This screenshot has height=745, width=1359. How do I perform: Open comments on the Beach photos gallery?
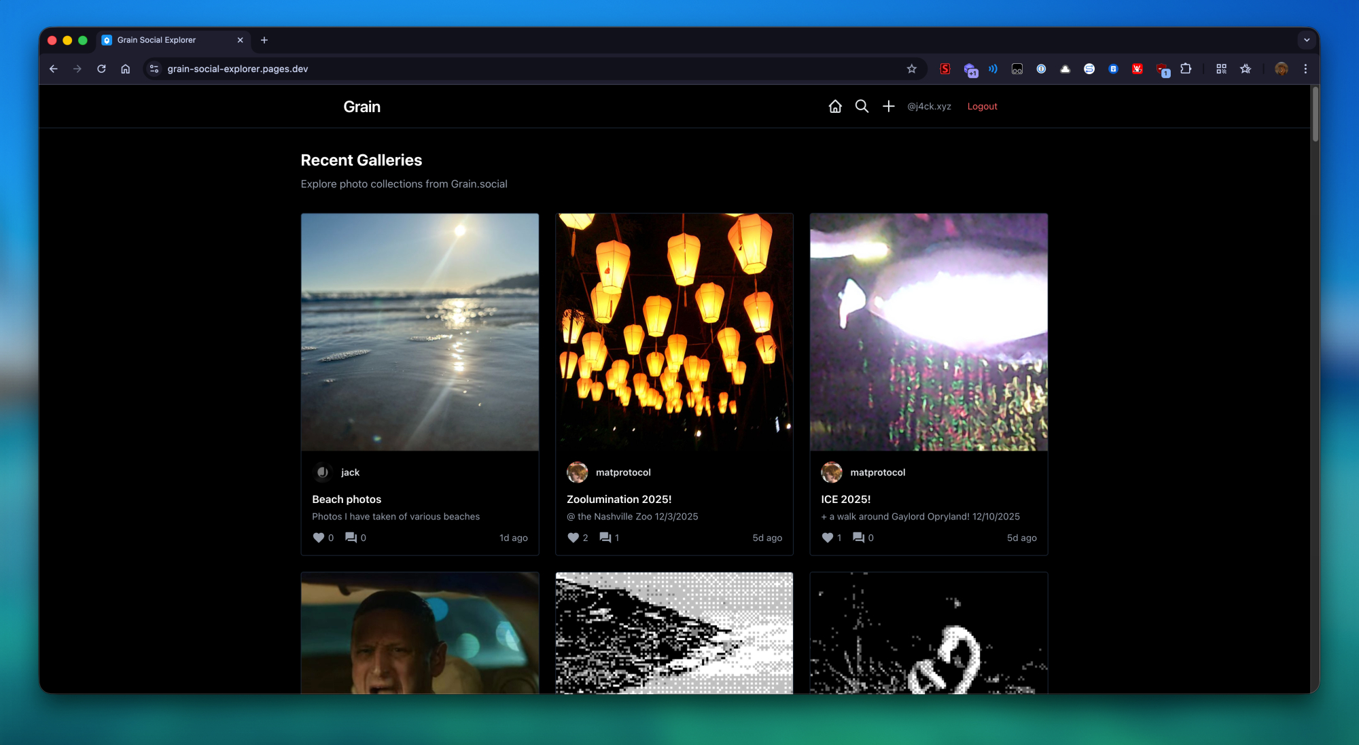pos(351,538)
